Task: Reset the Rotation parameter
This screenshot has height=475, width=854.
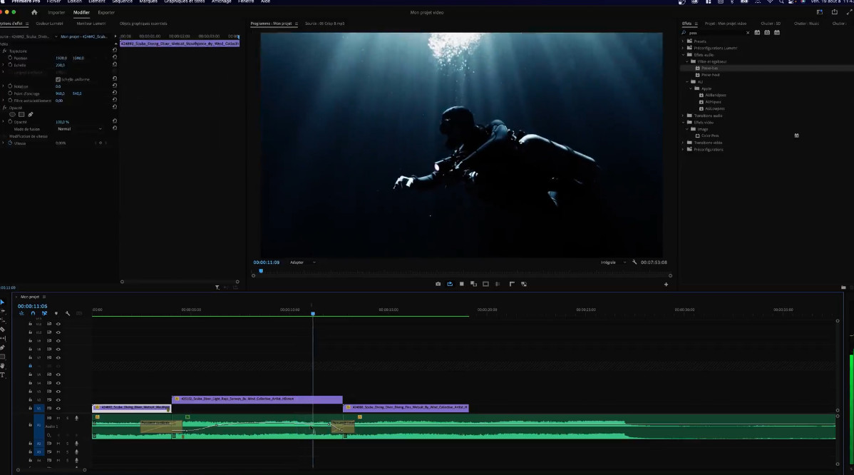Action: click(x=114, y=86)
